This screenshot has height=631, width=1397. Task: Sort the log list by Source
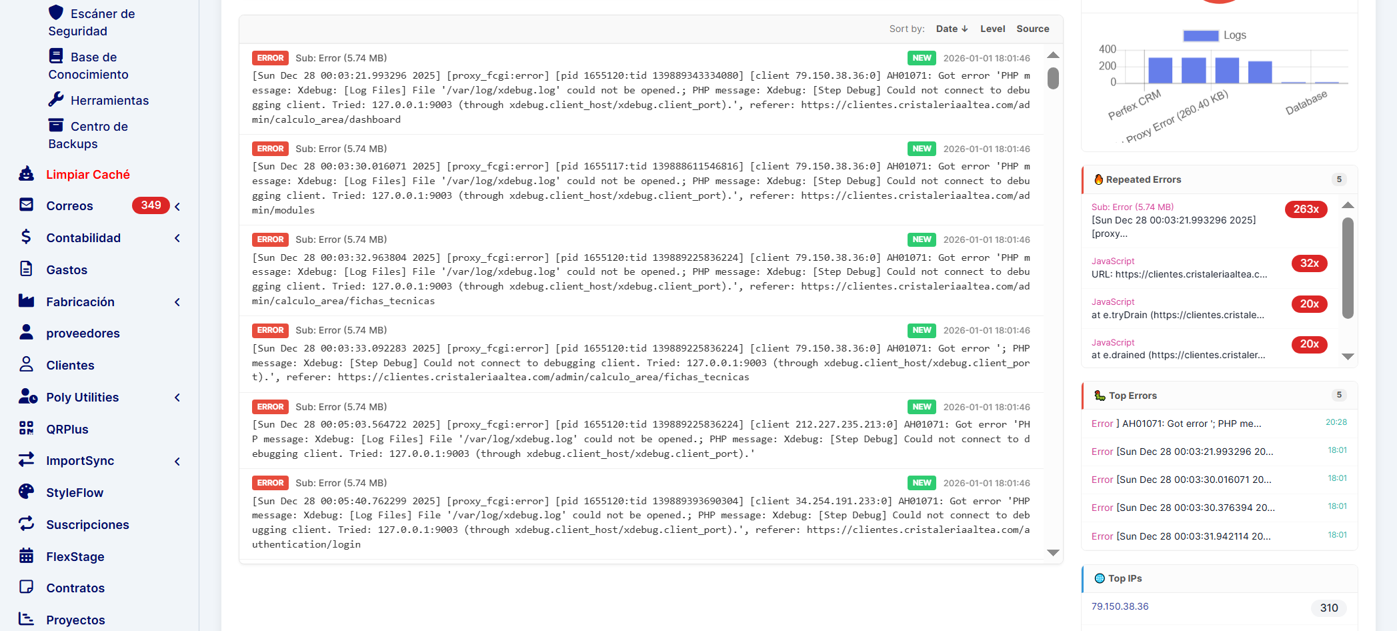(x=1032, y=29)
